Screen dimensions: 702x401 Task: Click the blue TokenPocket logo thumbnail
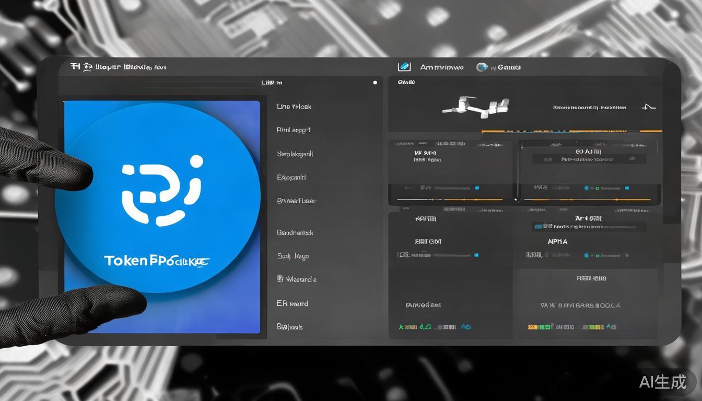162,216
